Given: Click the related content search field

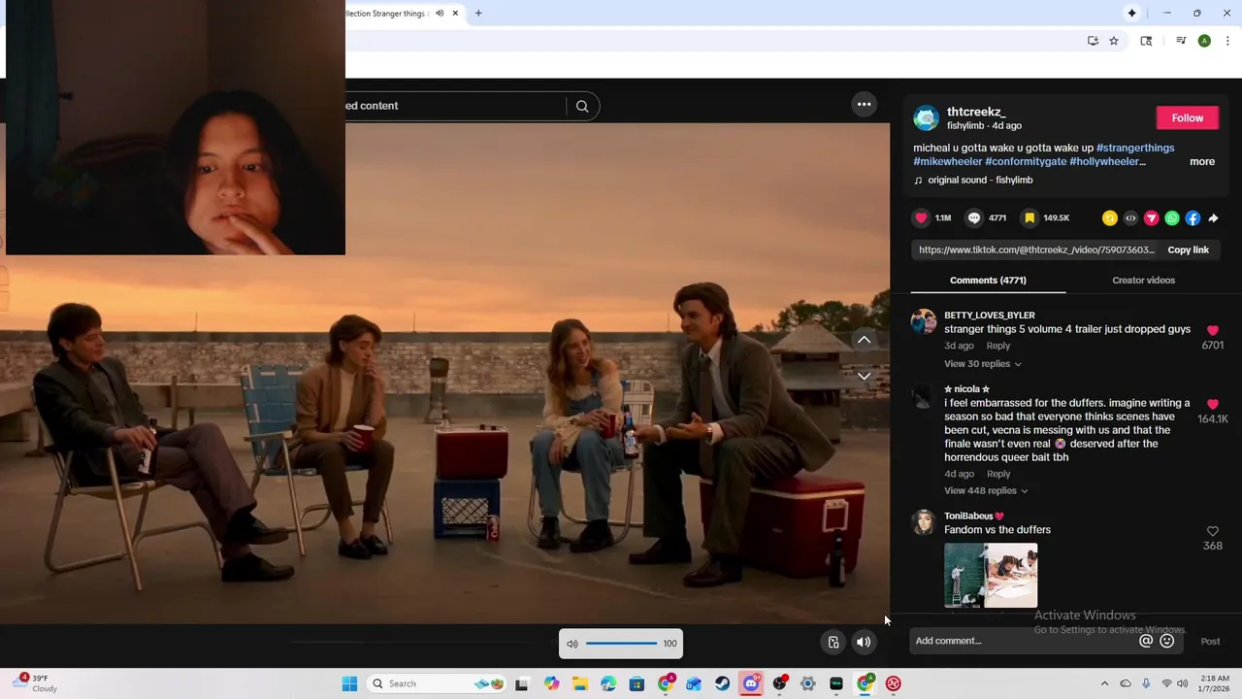Looking at the screenshot, I should click(454, 106).
